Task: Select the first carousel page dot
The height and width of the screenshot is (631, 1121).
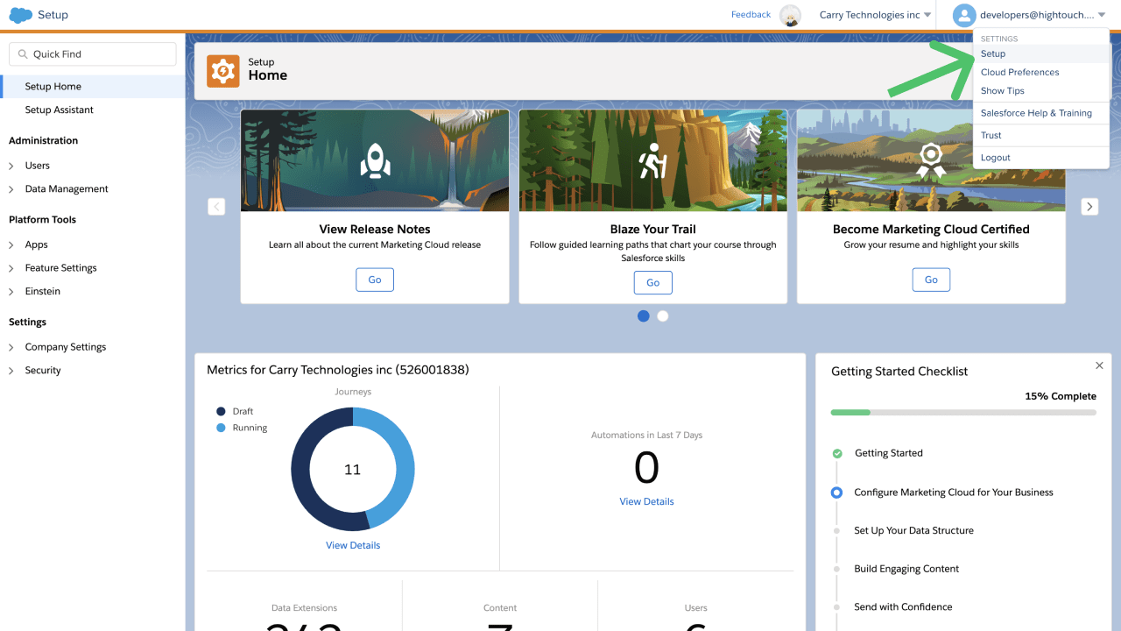Action: tap(644, 315)
